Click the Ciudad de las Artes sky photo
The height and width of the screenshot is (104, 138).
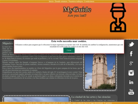tap(36, 99)
